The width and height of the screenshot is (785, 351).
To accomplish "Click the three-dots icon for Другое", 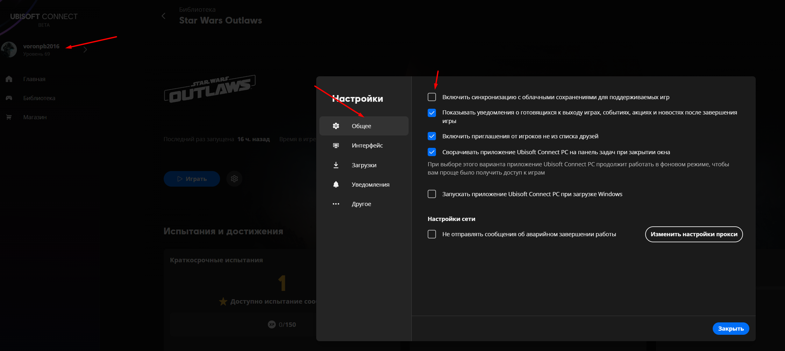I will click(x=336, y=204).
